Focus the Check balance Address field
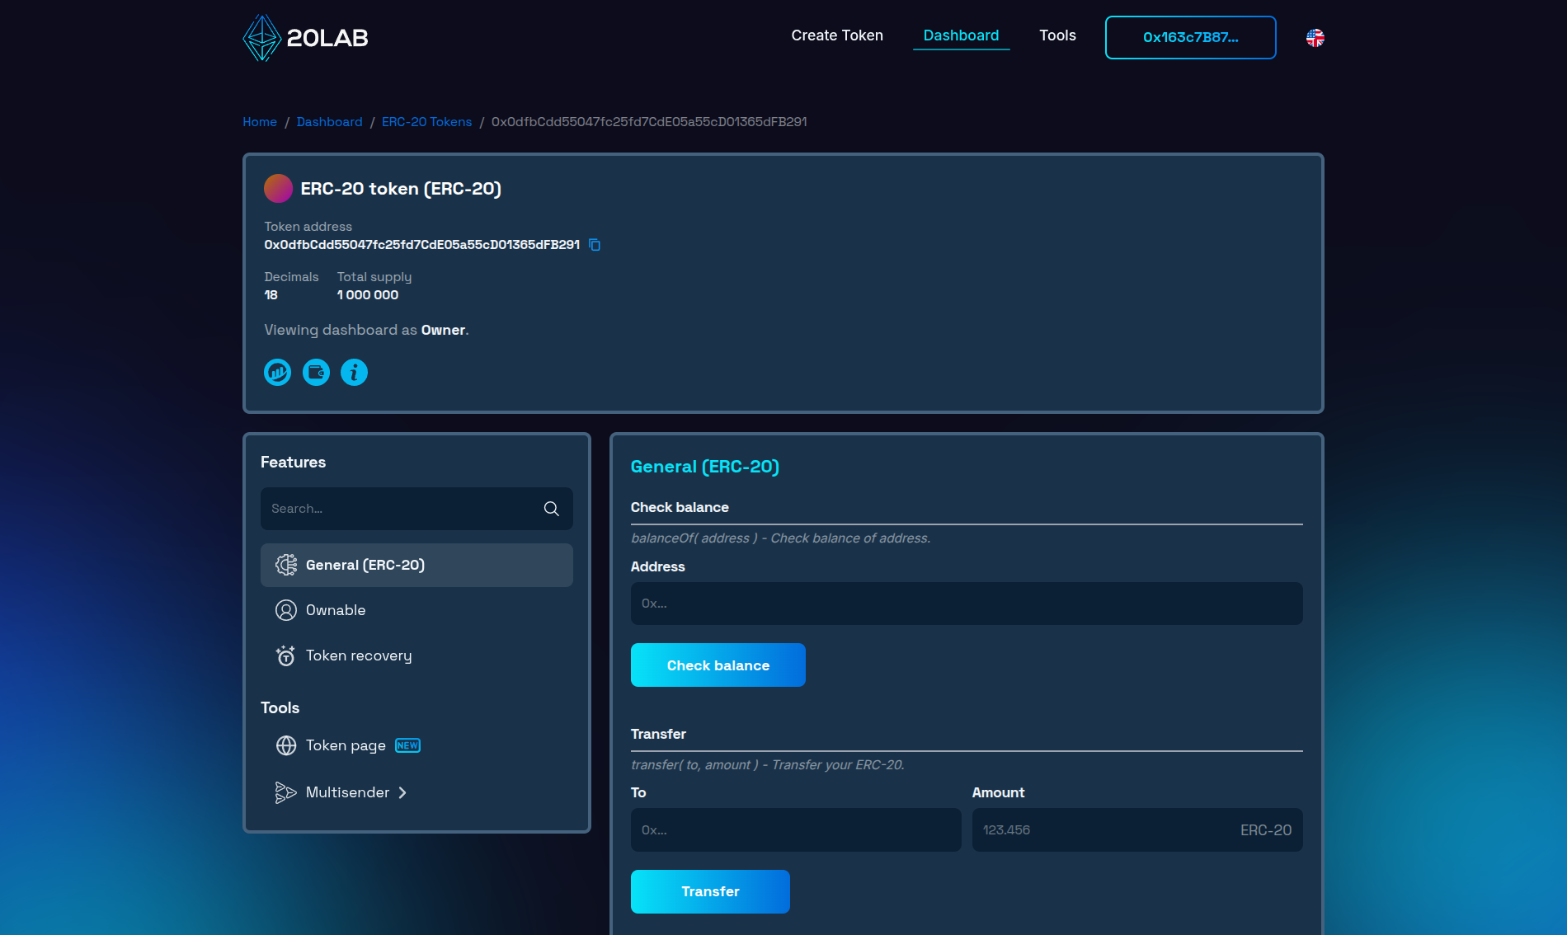1567x935 pixels. (x=967, y=604)
